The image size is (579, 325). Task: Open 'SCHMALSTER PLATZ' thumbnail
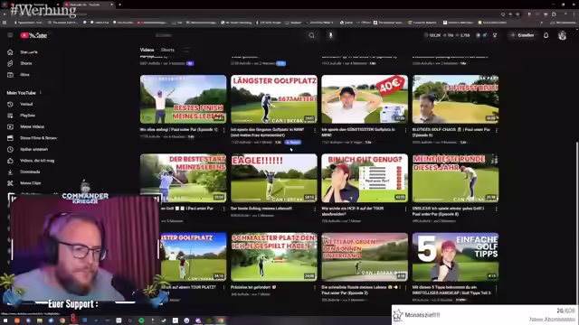[274, 256]
